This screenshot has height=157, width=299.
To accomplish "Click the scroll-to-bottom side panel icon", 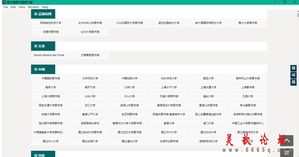I will 294,82.
